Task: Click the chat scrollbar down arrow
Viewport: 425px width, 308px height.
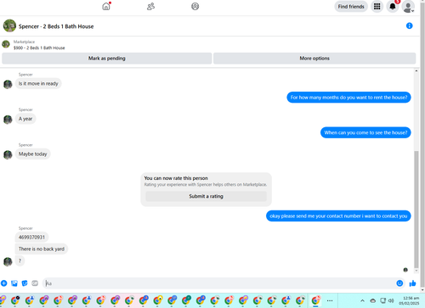Action: pyautogui.click(x=416, y=271)
